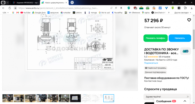Click the Показать телефон button
This screenshot has height=104, width=195.
tap(155, 38)
